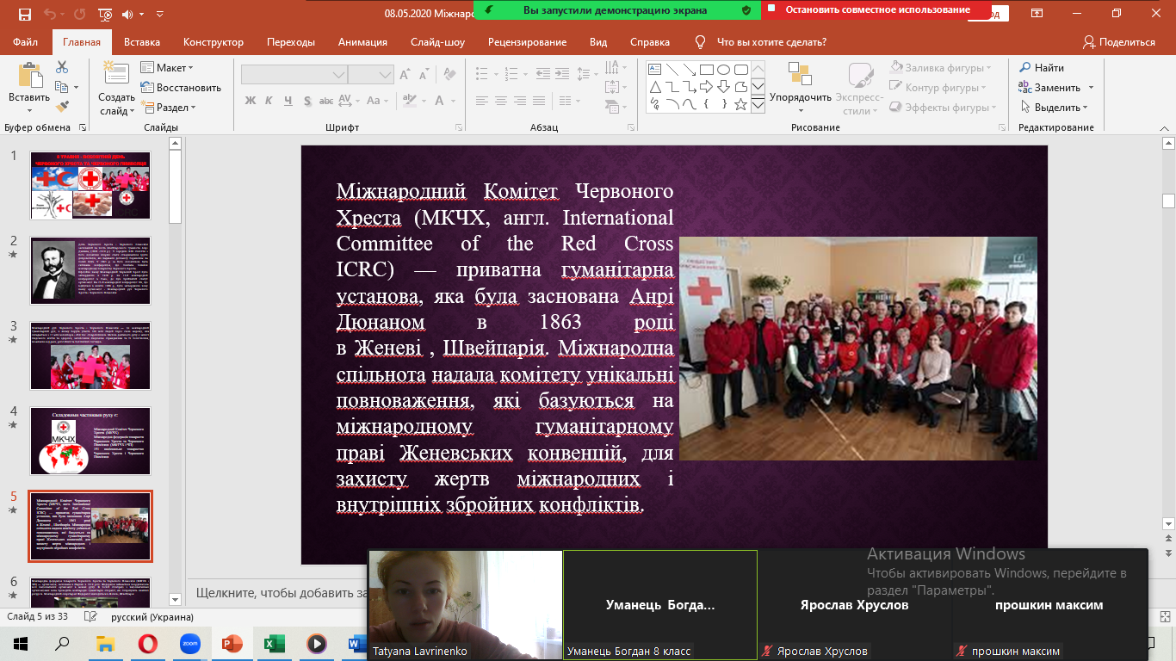Click the Восстановить reset button
Viewport: 1176px width, 661px height.
click(x=182, y=87)
